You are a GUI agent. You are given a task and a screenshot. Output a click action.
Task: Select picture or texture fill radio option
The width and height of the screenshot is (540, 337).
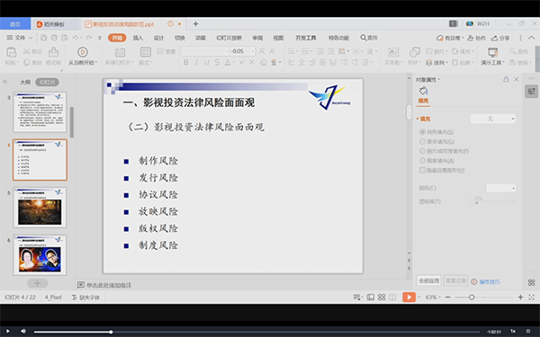pos(422,151)
